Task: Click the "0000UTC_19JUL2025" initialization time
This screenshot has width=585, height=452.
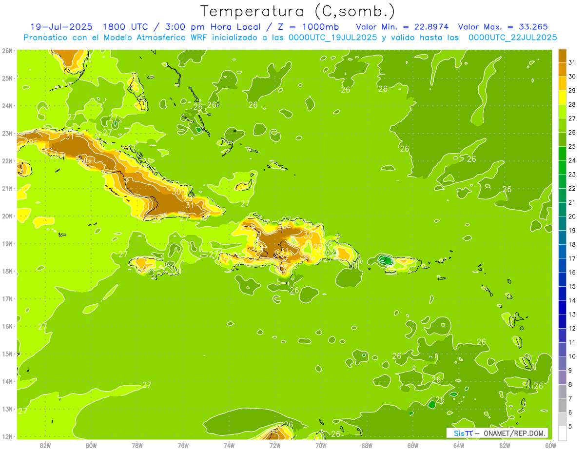Action: (332, 38)
